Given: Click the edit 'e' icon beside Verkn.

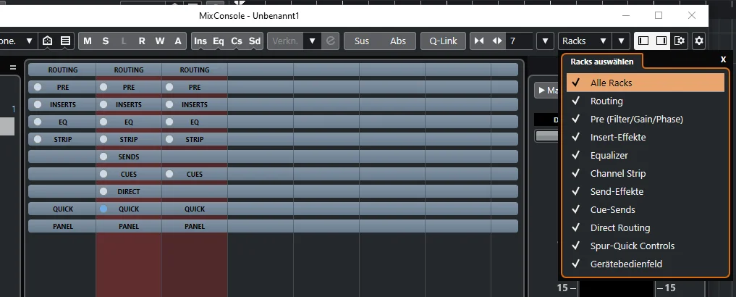Looking at the screenshot, I should (x=330, y=41).
